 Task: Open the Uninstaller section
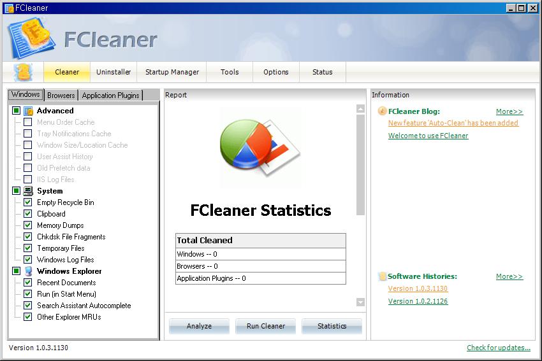tap(114, 72)
